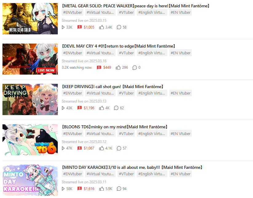Open the BLOONS TD6 minky stream title
253x198 pixels.
(115, 127)
